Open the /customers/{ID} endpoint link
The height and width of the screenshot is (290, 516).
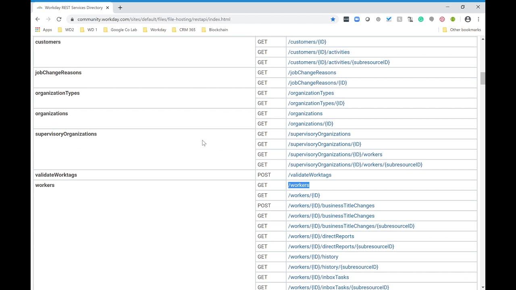307,42
